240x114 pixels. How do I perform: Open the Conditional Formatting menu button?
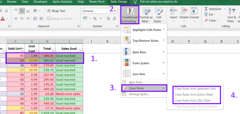click(130, 15)
